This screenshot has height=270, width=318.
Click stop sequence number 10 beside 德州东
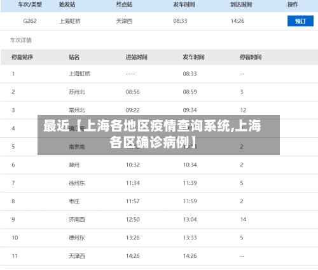15,238
